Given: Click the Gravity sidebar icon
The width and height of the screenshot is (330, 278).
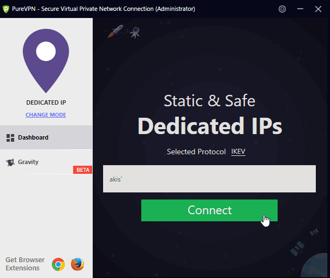Looking at the screenshot, I should click(x=10, y=162).
